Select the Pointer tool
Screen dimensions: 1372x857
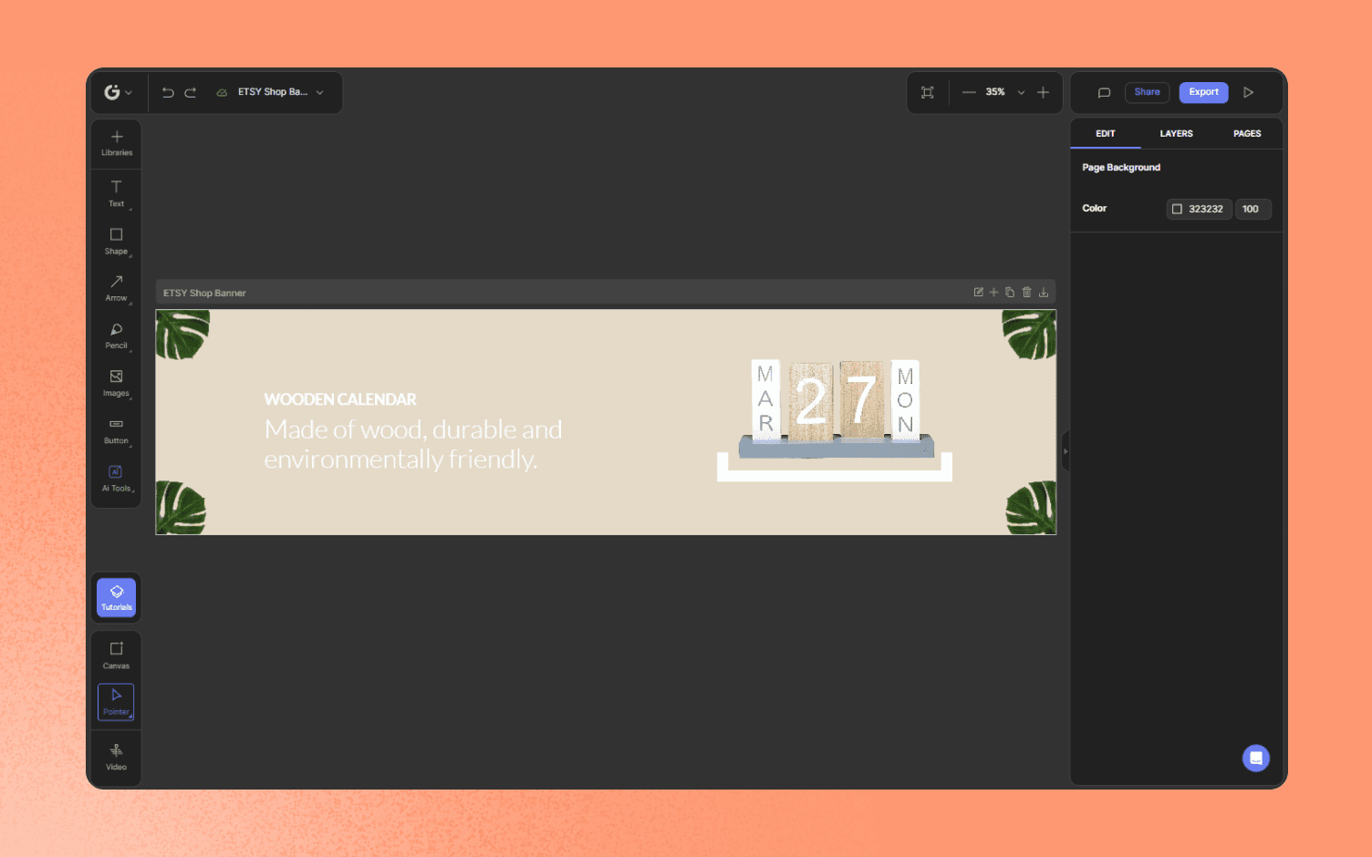tap(117, 702)
